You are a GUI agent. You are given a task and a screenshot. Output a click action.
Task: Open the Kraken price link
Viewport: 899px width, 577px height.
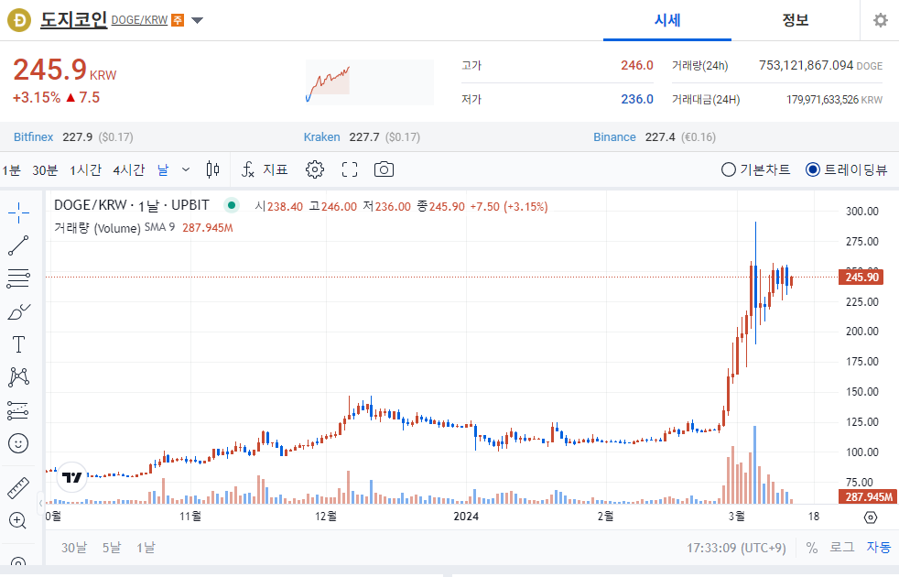(x=321, y=137)
